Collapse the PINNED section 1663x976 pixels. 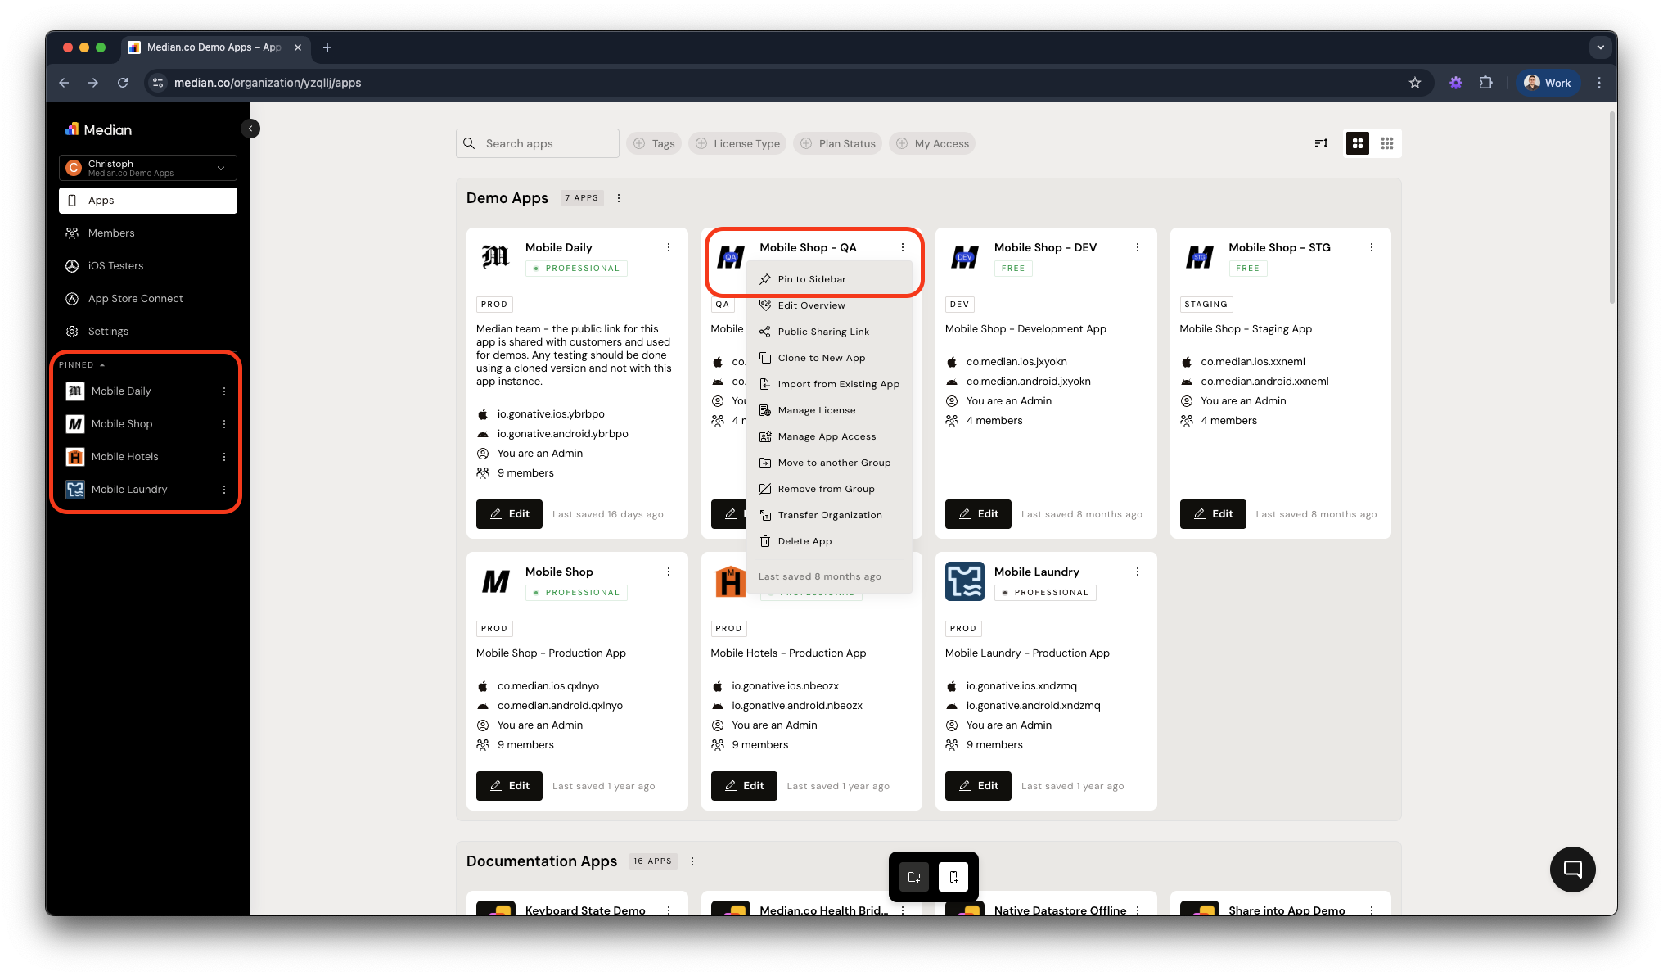[x=82, y=365]
